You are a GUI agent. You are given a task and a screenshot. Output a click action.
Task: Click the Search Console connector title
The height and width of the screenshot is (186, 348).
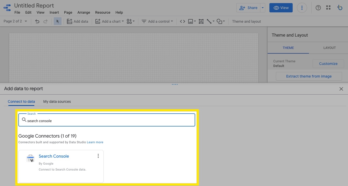(54, 156)
